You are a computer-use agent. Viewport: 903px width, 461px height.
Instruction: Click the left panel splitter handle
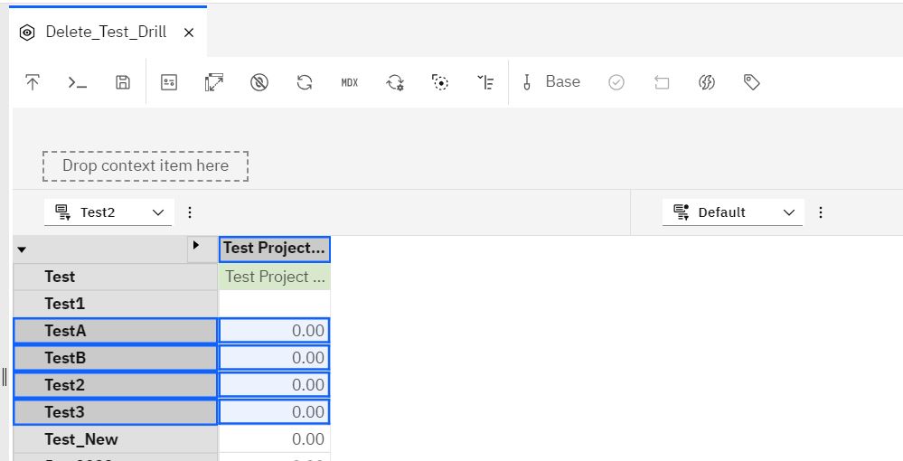click(x=5, y=378)
